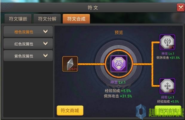Tap the purple 神圣 rune in center
Screen dimensions: 185x120
click(119, 64)
